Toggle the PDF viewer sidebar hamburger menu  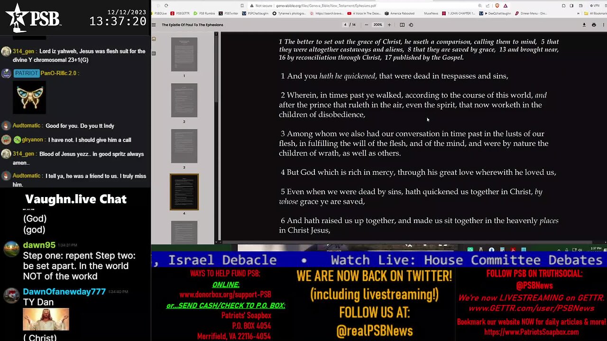[x=154, y=25]
